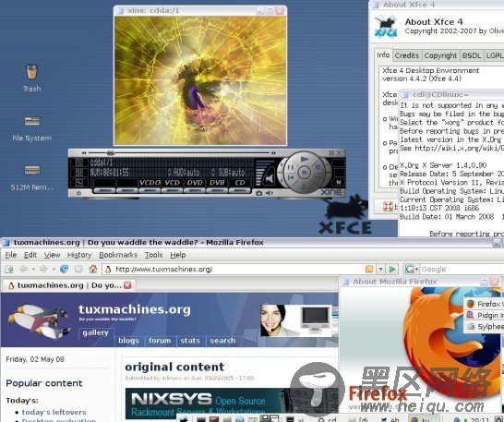Click xine seek backward double arrow
Screen dimensions: 504x422
[x=84, y=152]
